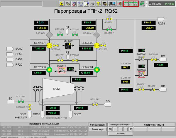Viewport: 176px width, 138px height.
Task: Click the P 1.24 pressure reading
Action: (x=161, y=65)
